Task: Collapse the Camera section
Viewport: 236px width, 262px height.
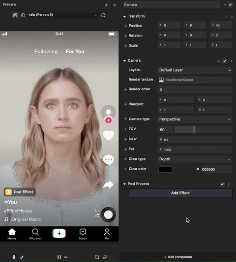Action: [x=124, y=61]
